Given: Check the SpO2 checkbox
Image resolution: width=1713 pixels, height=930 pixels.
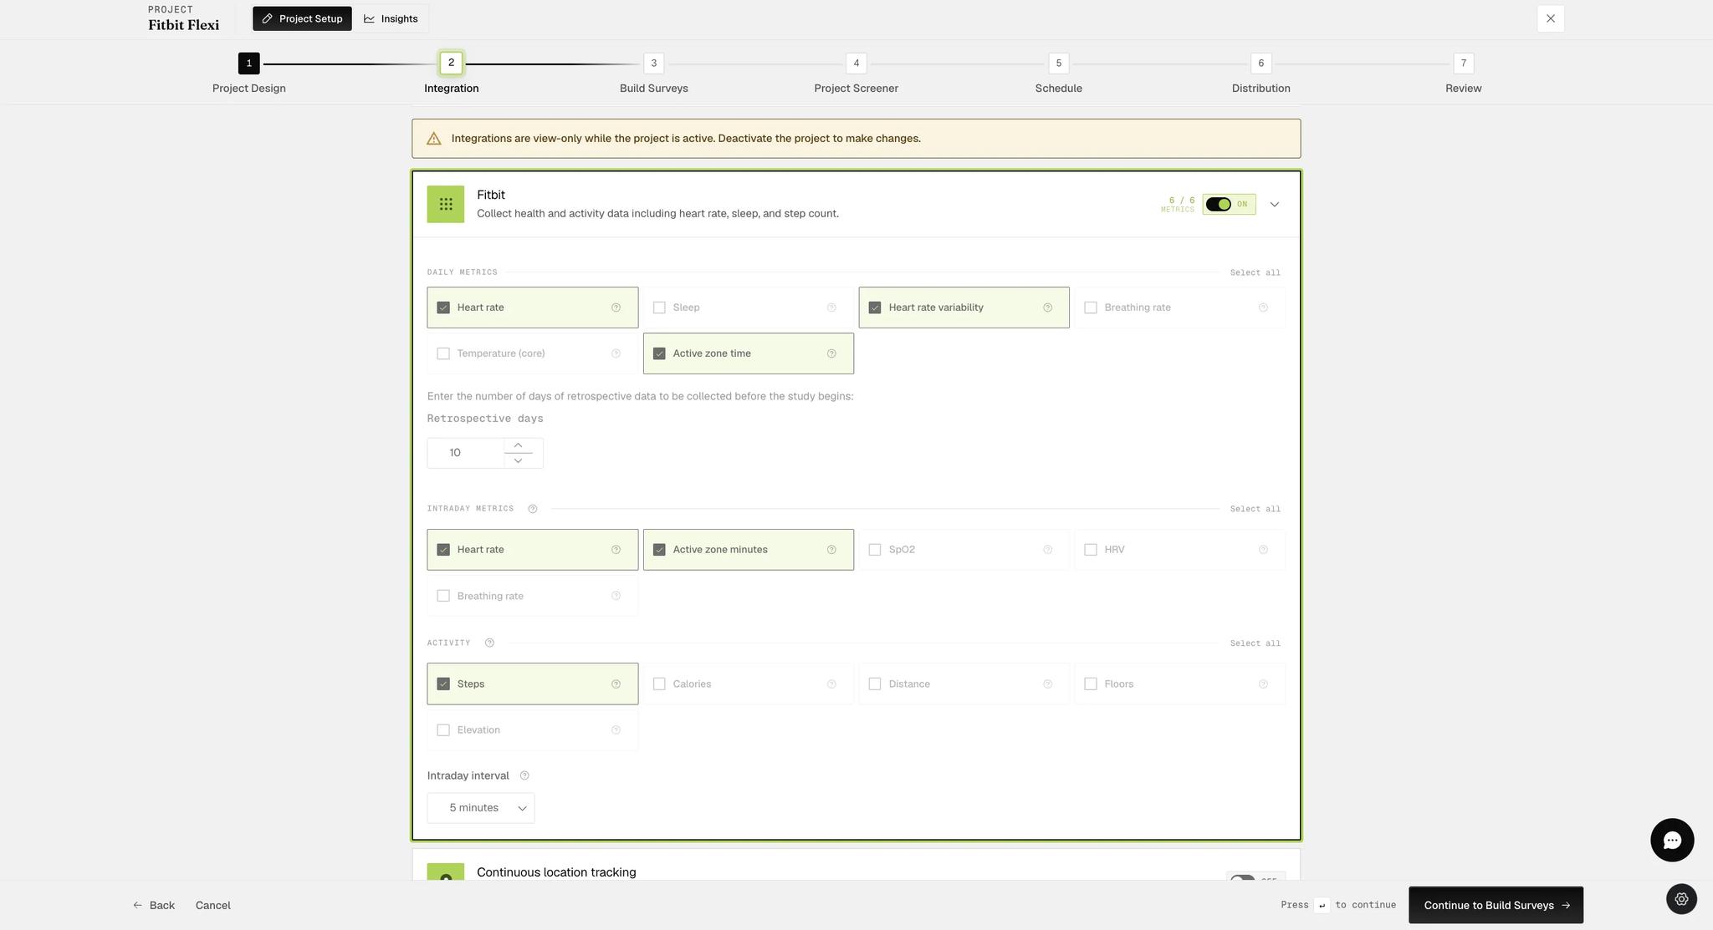Looking at the screenshot, I should pos(875,550).
